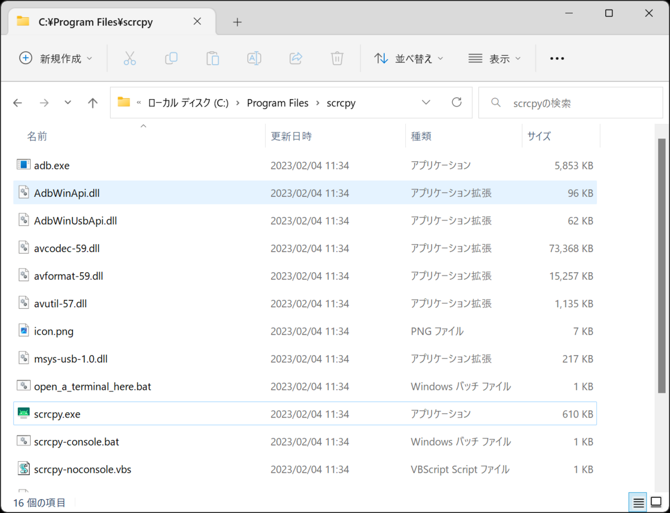Image resolution: width=670 pixels, height=513 pixels.
Task: Click the AdbWinApi.dll file icon
Action: 23,193
